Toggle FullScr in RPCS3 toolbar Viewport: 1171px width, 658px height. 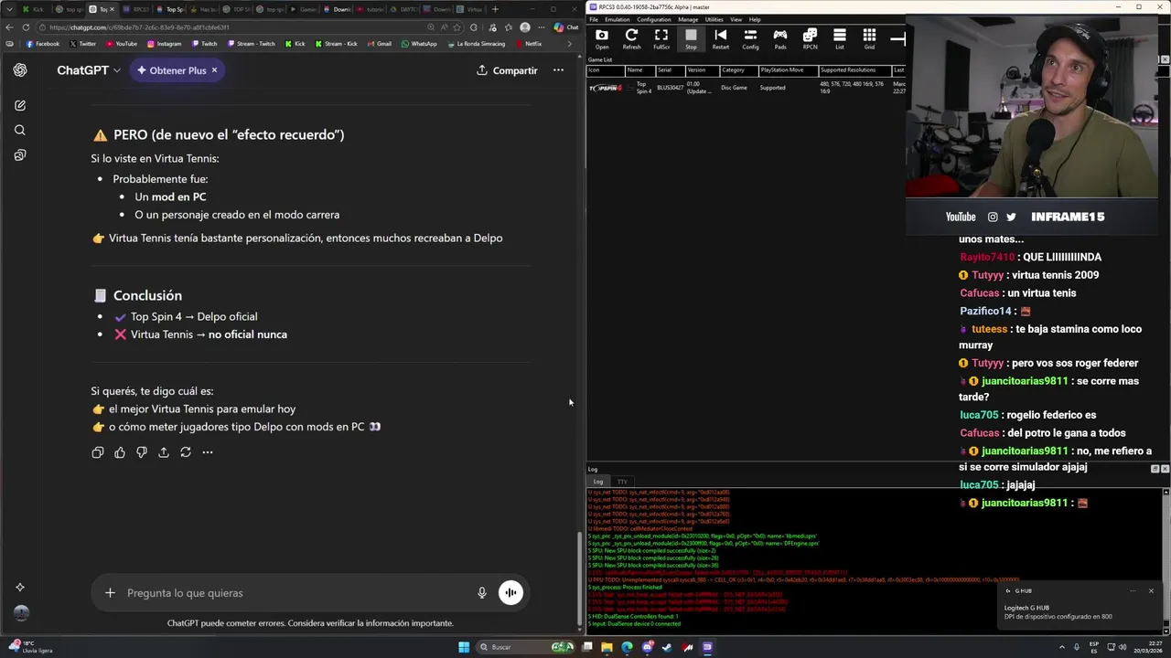(x=661, y=39)
